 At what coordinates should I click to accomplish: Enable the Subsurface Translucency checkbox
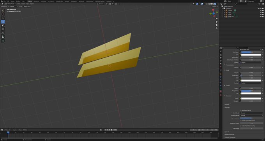pos(241,126)
